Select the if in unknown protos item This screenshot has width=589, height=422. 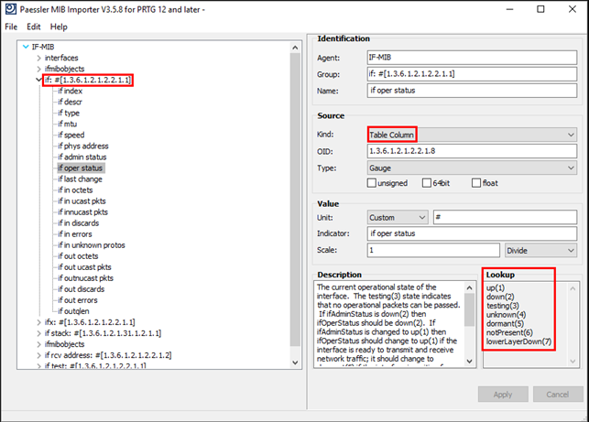(92, 245)
